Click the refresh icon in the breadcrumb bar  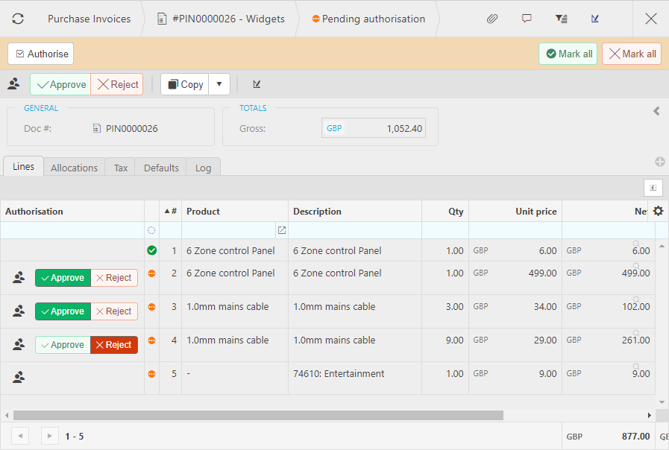click(x=18, y=19)
